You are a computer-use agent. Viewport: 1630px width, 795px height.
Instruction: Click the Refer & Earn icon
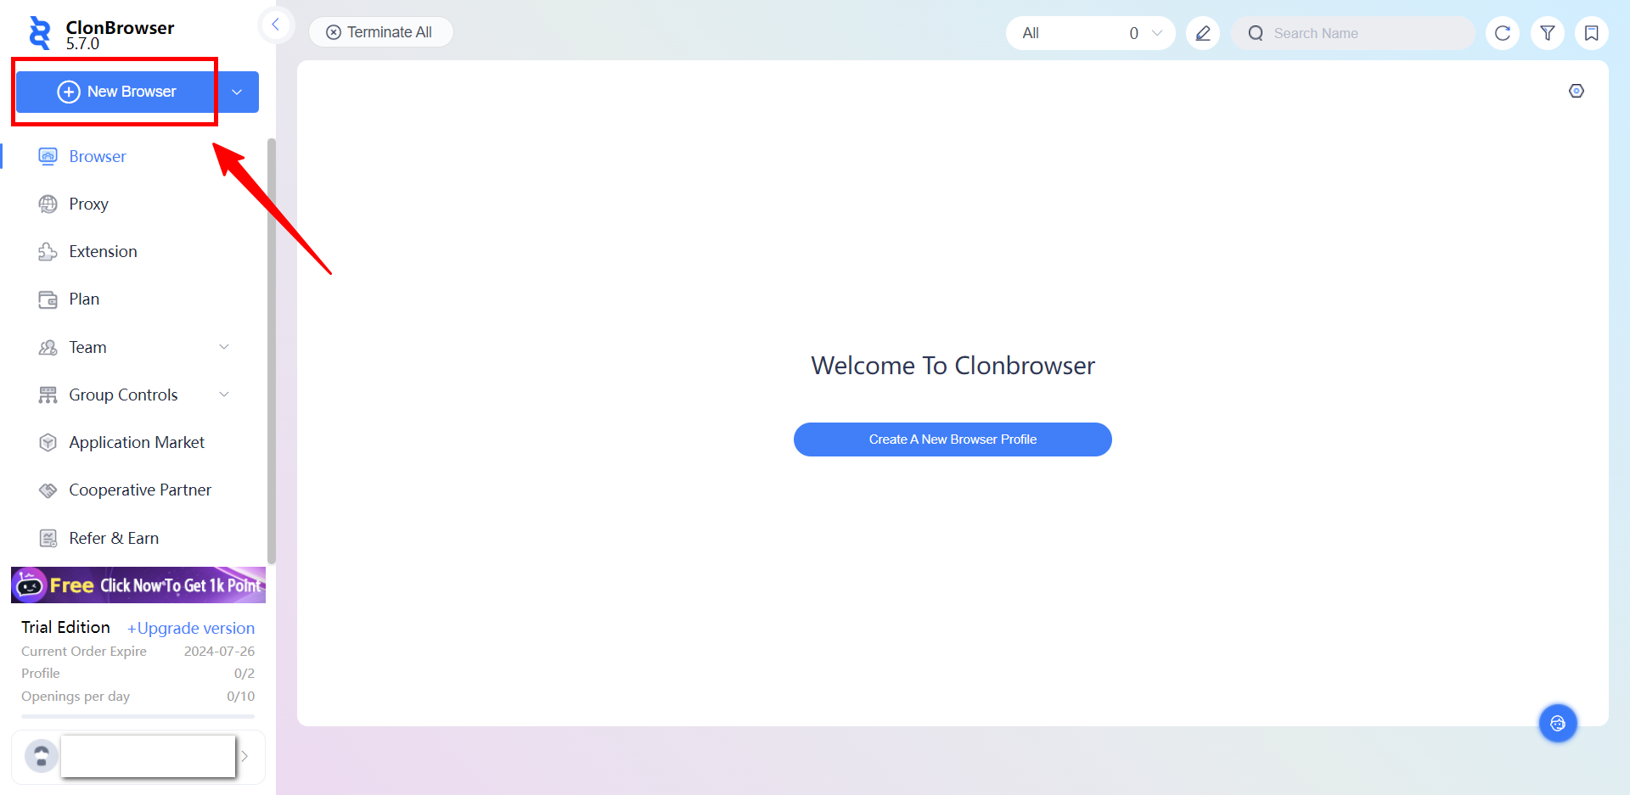[48, 538]
